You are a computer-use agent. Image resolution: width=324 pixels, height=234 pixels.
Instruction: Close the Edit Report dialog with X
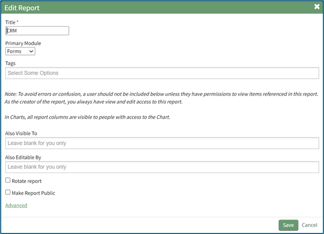[317, 7]
